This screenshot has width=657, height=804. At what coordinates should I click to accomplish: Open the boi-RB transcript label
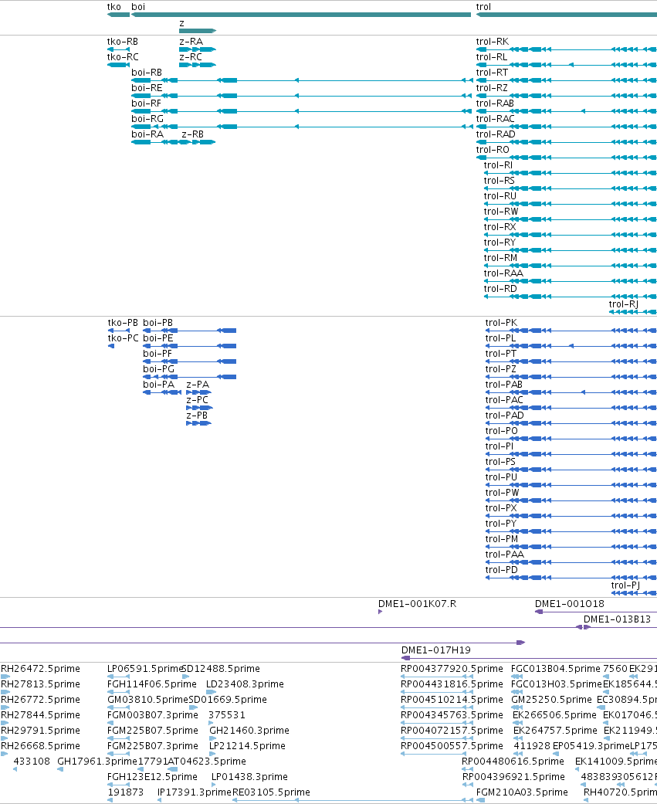(147, 73)
